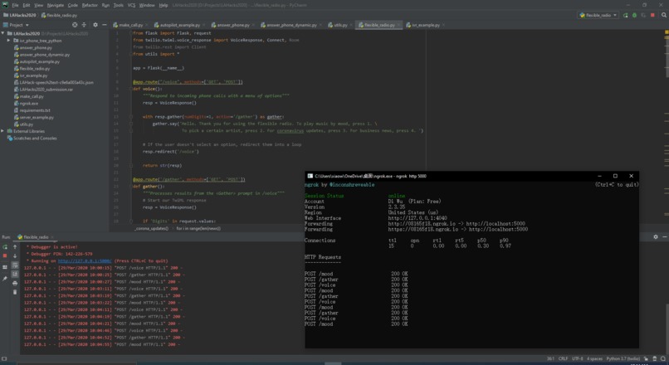This screenshot has height=365, width=669.
Task: Expand External Libraries node
Action: tap(3, 131)
